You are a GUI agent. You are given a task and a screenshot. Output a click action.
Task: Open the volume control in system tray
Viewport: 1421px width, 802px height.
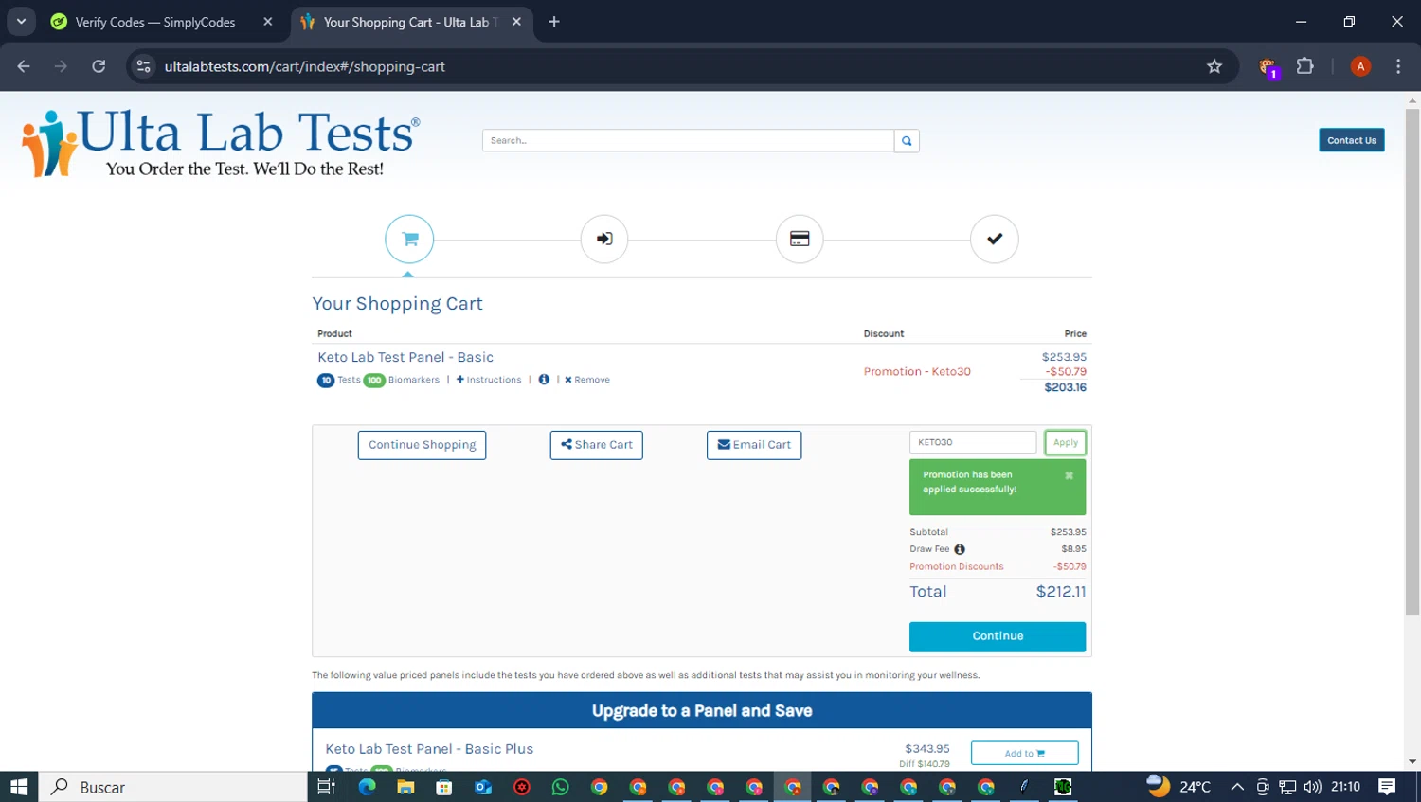point(1312,787)
